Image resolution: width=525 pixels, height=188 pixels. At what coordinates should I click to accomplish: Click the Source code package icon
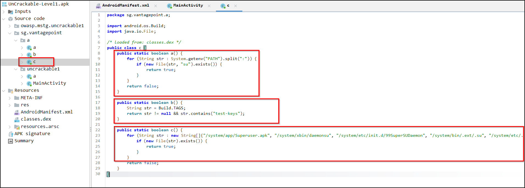11,19
